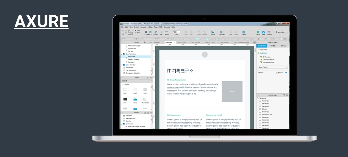Enable the Adaptive checkbox
This screenshot has height=157, width=348.
coord(277,73)
